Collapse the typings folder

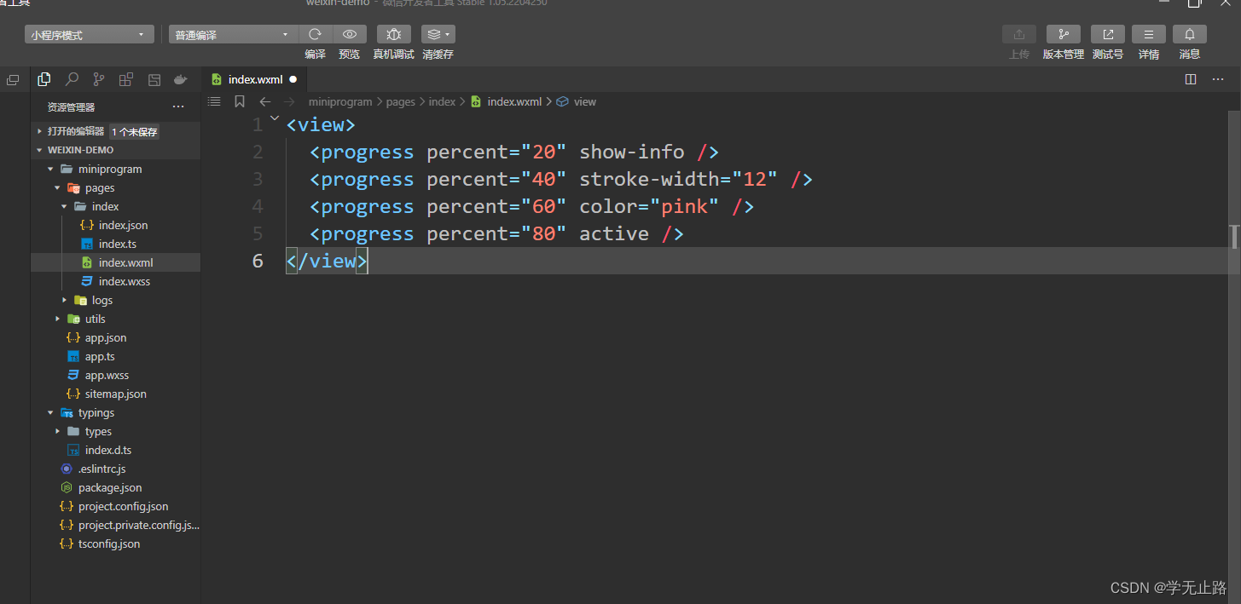(50, 412)
